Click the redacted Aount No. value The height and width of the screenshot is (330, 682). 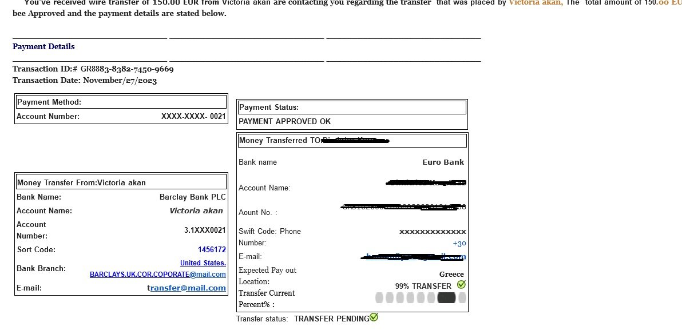[x=403, y=207]
